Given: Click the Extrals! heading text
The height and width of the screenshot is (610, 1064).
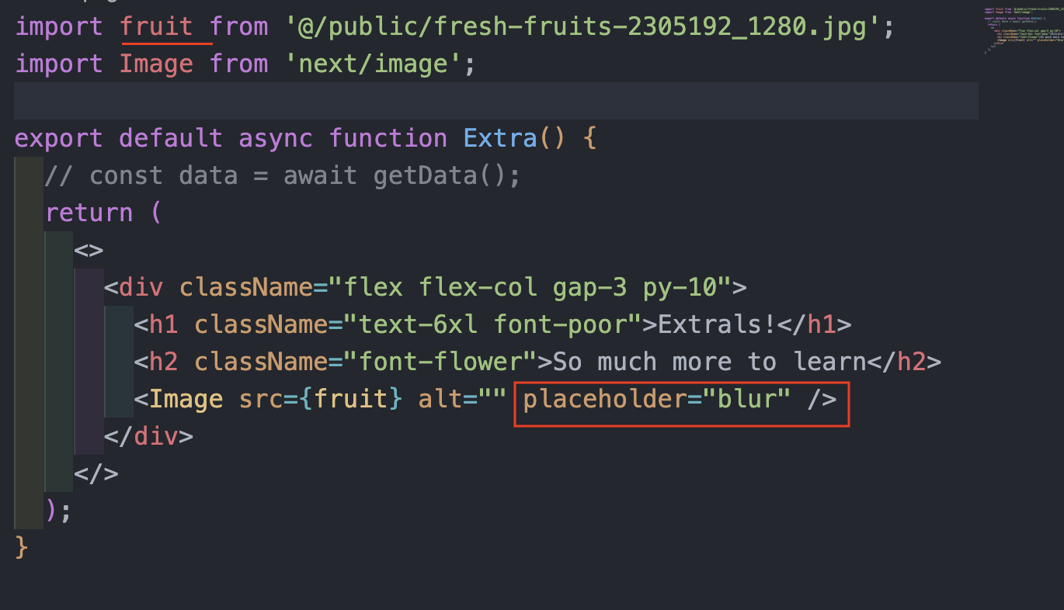Looking at the screenshot, I should (717, 324).
